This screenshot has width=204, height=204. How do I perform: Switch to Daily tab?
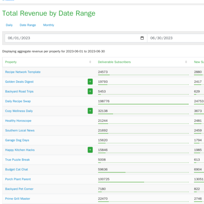point(9,25)
